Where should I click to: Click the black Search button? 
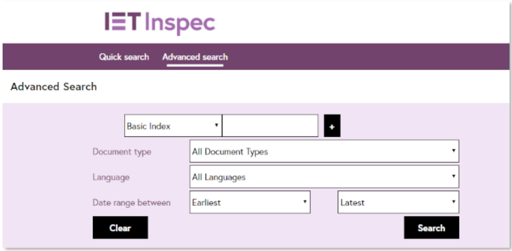click(x=431, y=228)
